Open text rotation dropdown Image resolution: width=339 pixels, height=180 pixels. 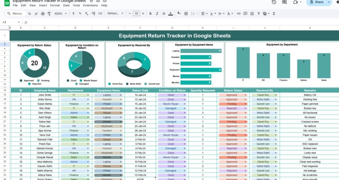[x=230, y=13]
